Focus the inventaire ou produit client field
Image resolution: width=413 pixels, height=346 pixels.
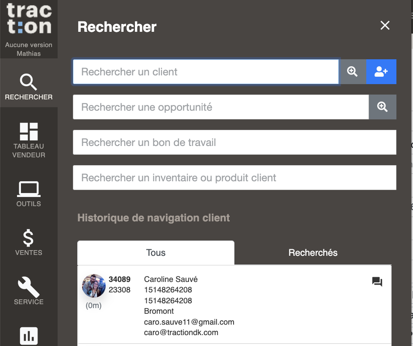(234, 177)
